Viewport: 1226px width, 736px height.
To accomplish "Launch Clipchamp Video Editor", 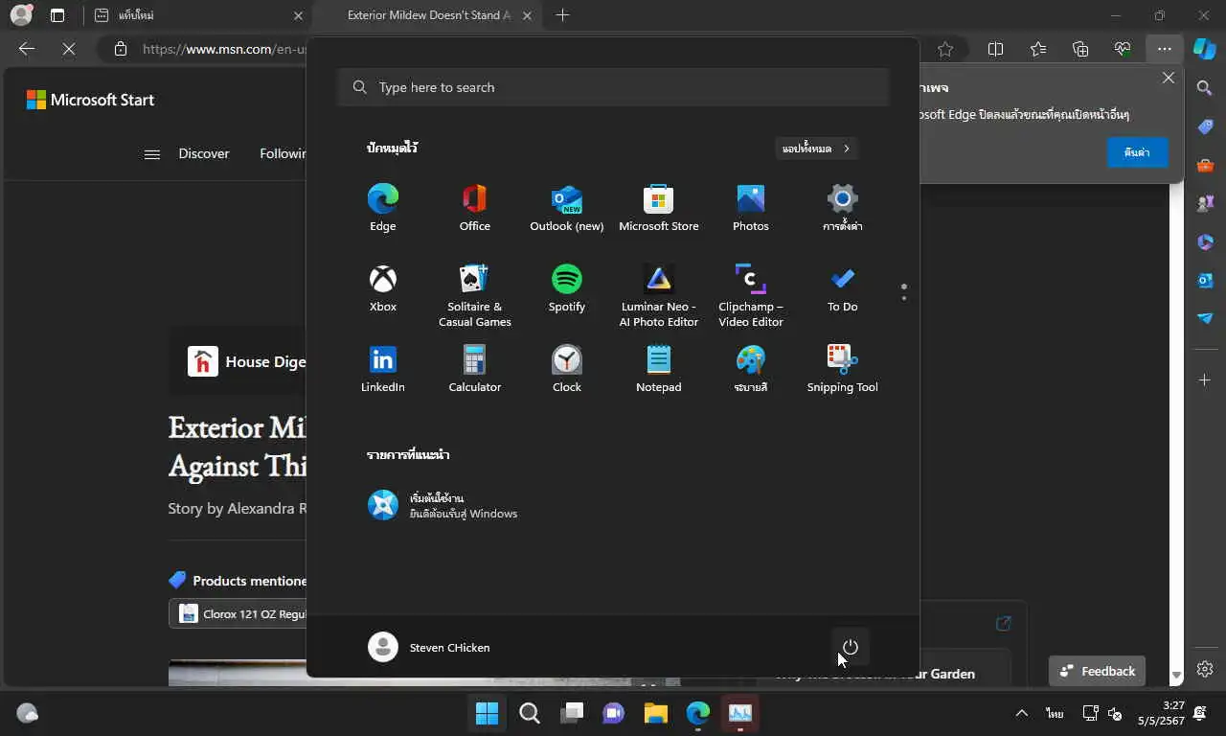I will click(750, 296).
